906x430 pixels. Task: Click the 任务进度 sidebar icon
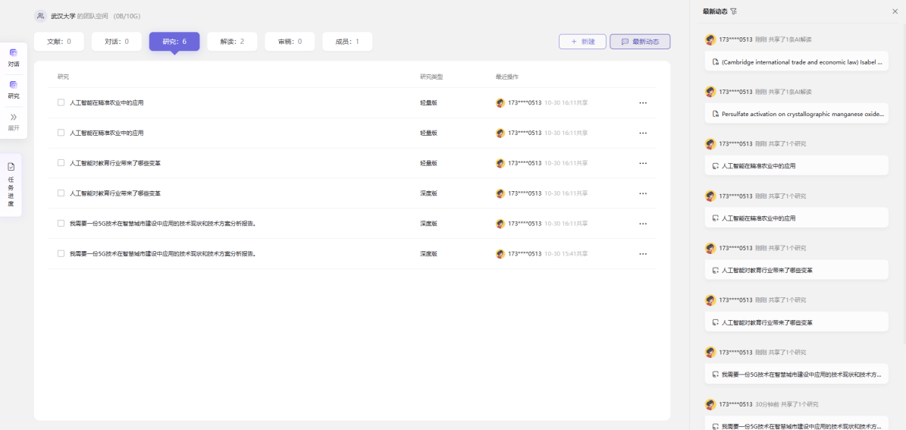tap(11, 184)
